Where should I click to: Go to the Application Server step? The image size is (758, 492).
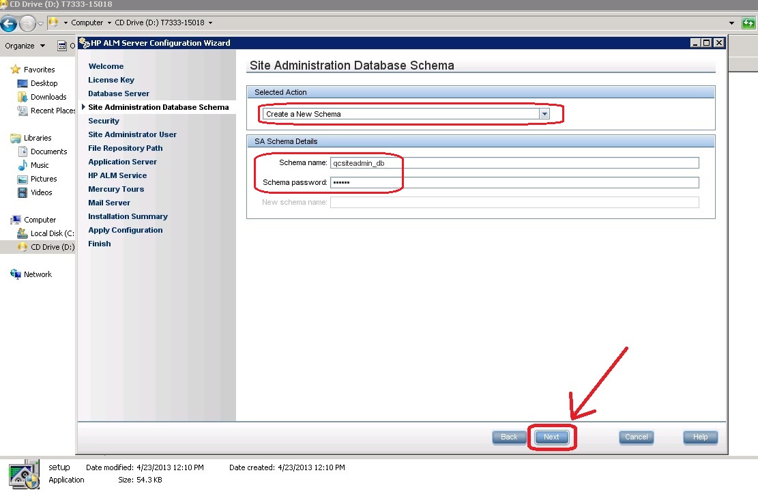point(122,162)
